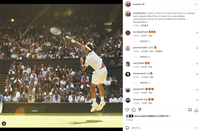Expand the 5 replies under javomachado
The width and height of the screenshot is (200, 131).
click(x=145, y=57)
